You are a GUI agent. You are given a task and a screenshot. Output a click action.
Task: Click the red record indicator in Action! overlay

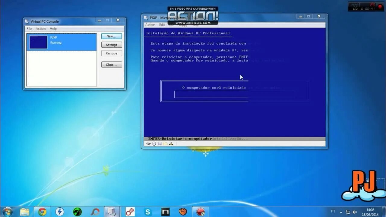coord(380,6)
